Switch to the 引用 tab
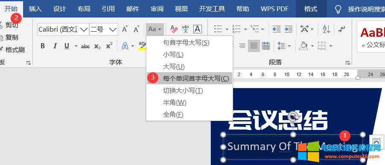385x165 pixels. pyautogui.click(x=108, y=9)
